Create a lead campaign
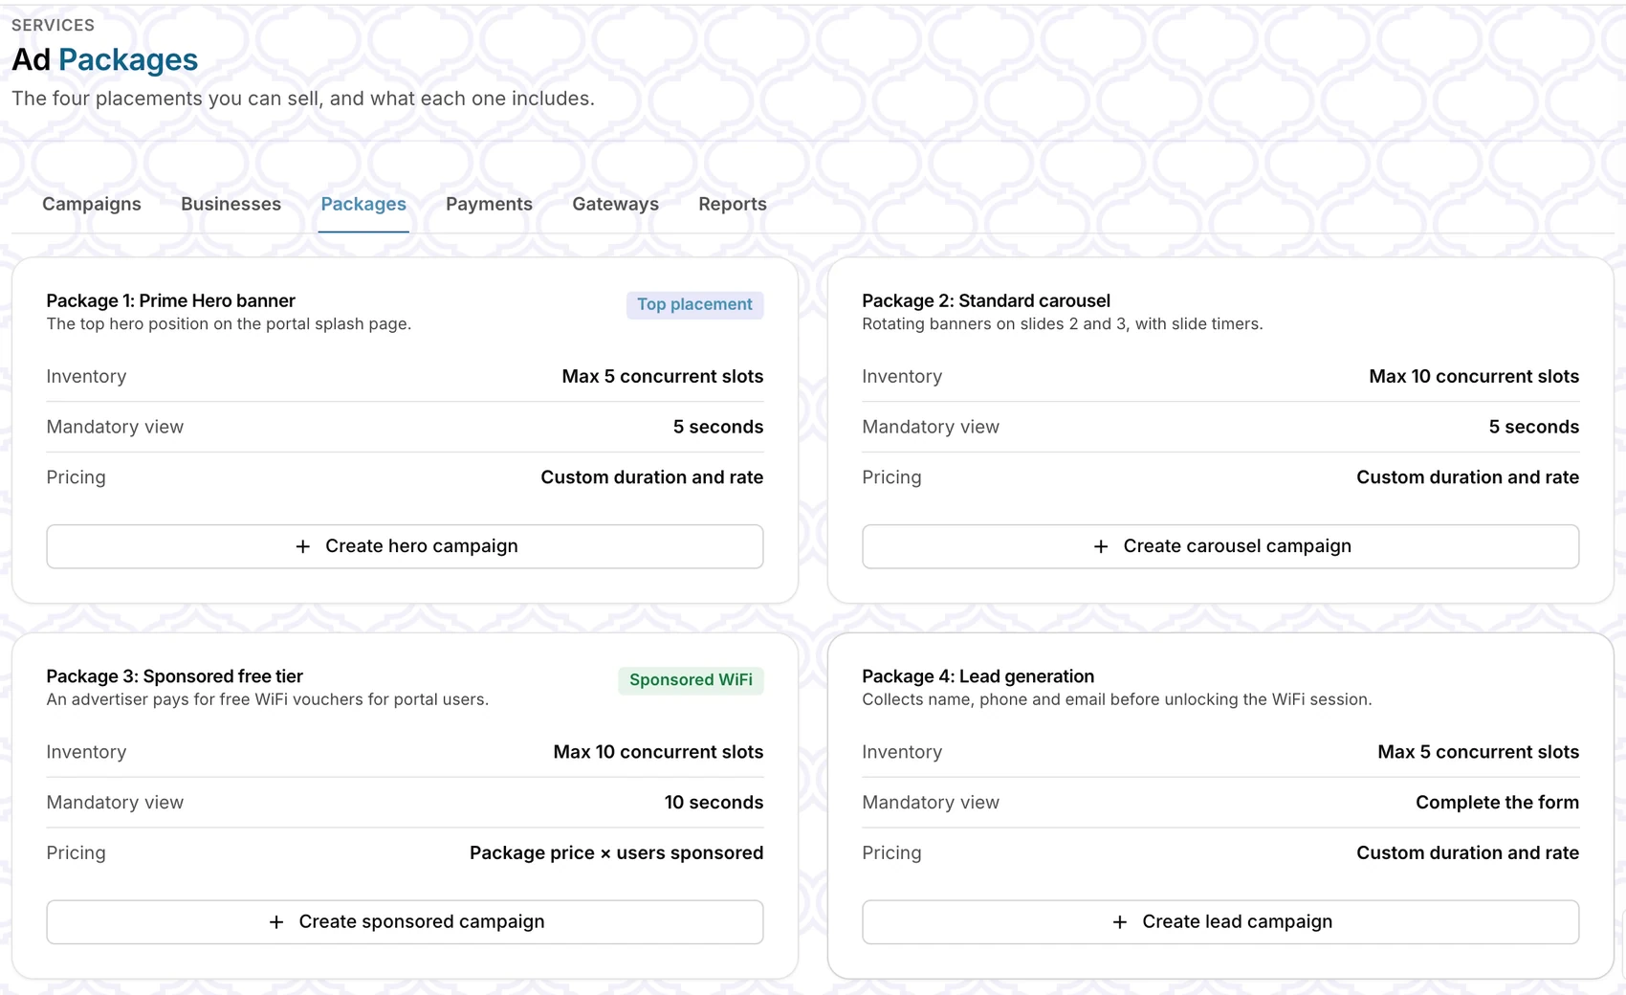Image resolution: width=1626 pixels, height=995 pixels. [x=1220, y=922]
